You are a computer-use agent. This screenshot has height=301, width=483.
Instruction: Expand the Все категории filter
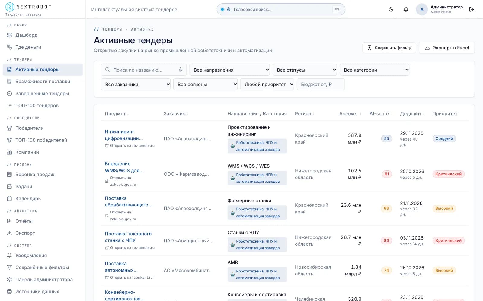pos(374,70)
